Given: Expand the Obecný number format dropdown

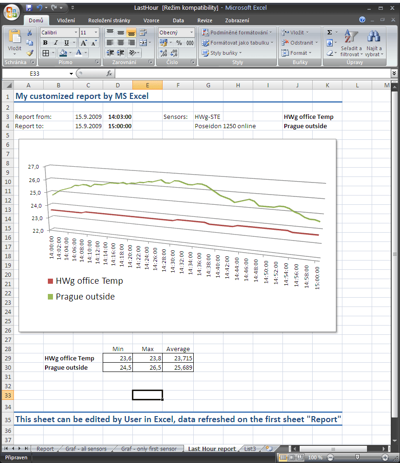Looking at the screenshot, I should click(x=191, y=33).
